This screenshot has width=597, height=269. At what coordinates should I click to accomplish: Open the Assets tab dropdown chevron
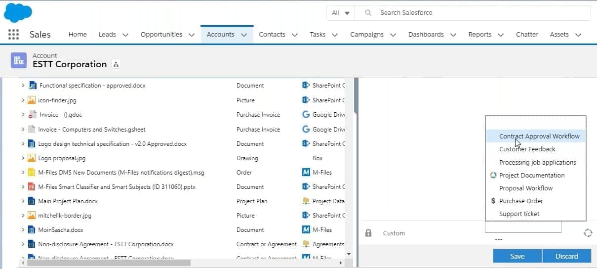point(578,35)
